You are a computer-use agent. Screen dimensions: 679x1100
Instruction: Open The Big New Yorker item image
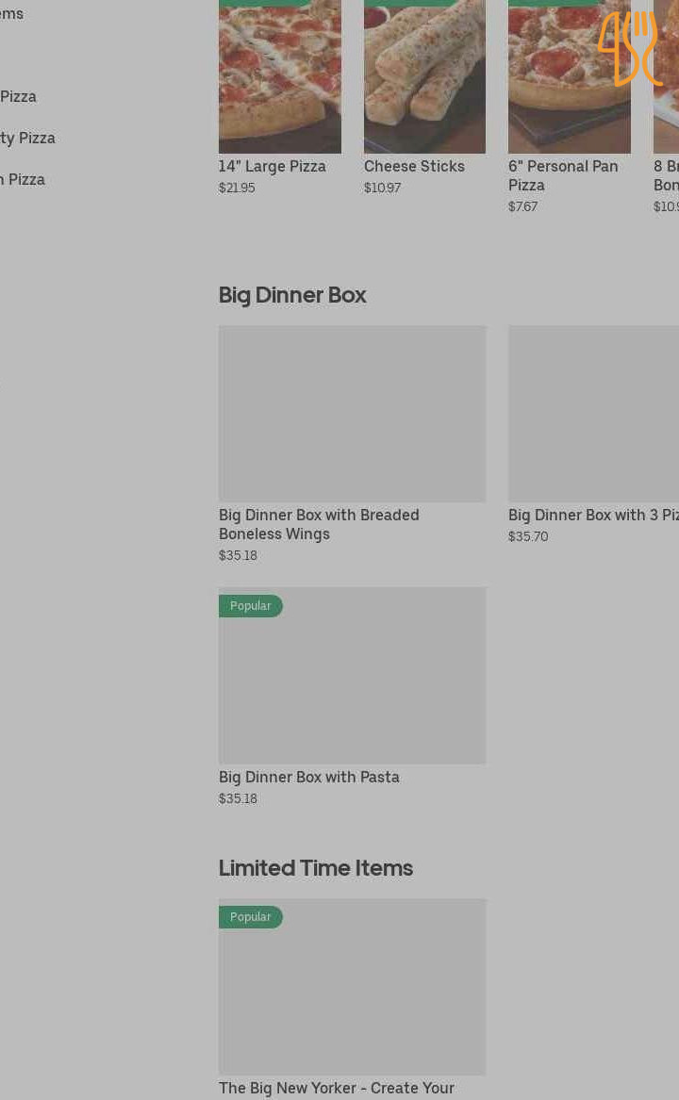coord(352,987)
